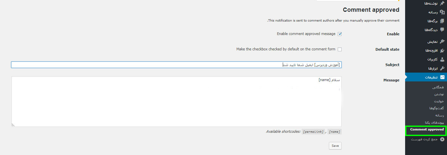Click the Tools wrench icon
This screenshot has width=447, height=155.
coord(442,68)
